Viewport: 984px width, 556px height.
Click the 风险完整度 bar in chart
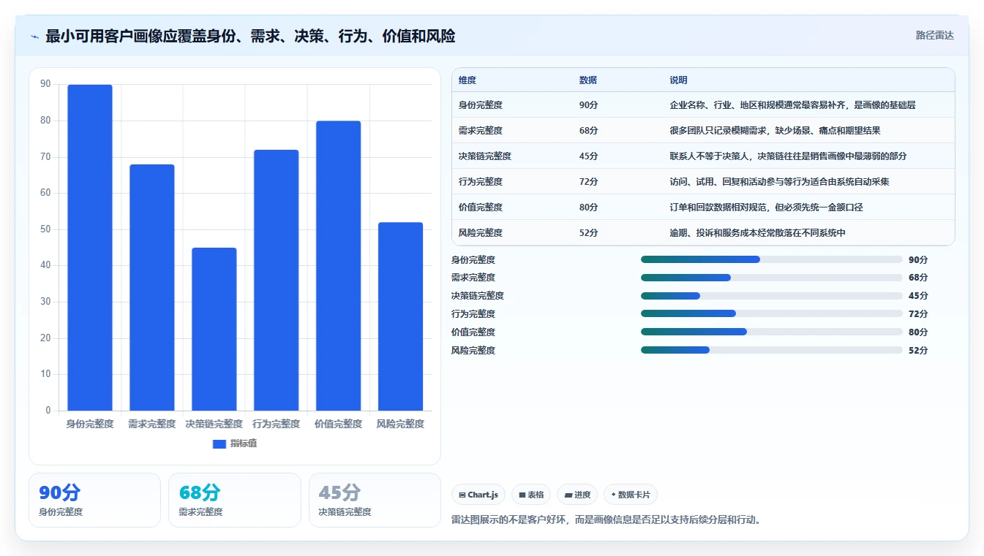click(400, 316)
